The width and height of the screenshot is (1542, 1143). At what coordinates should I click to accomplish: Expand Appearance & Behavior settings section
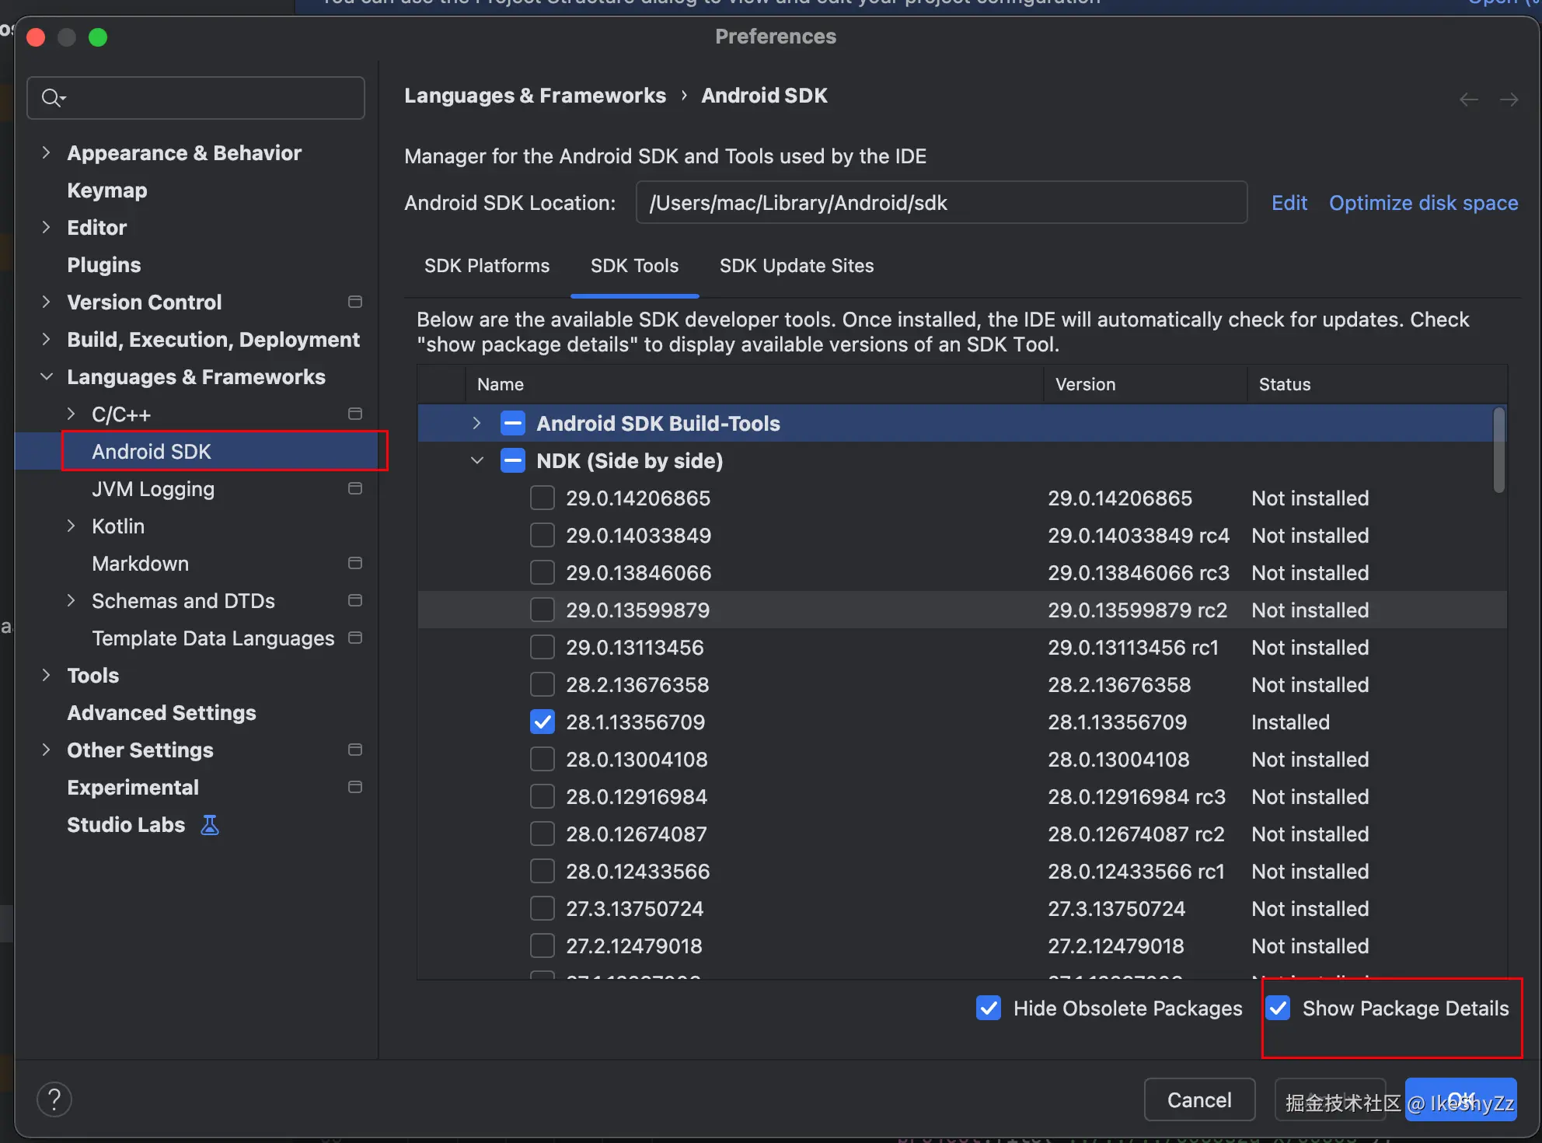[46, 152]
